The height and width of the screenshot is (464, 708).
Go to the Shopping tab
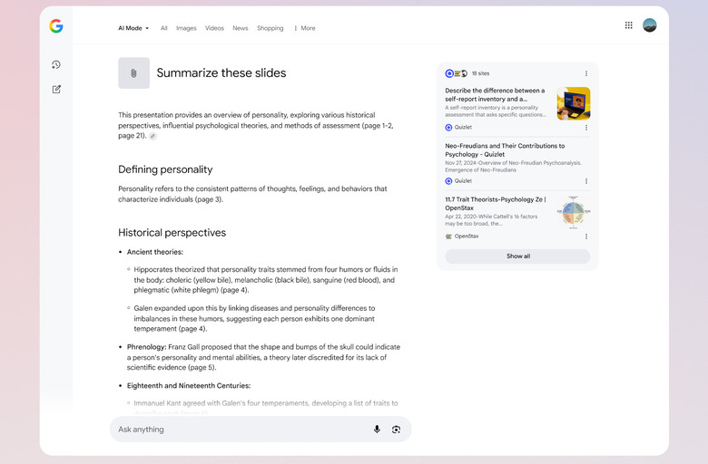270,28
